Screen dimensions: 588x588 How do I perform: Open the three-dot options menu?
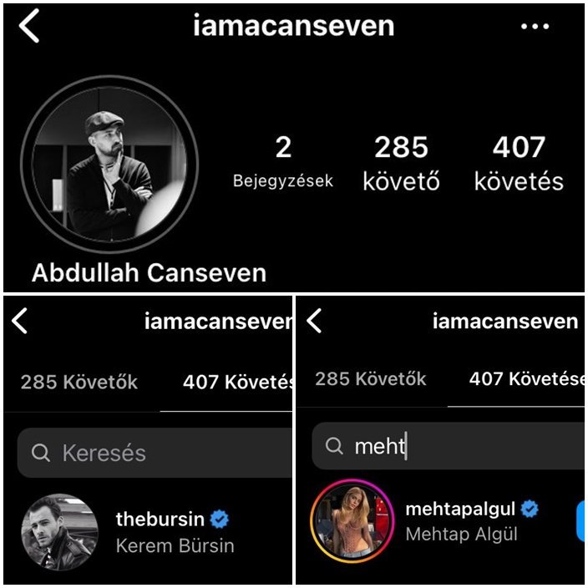pos(535,26)
